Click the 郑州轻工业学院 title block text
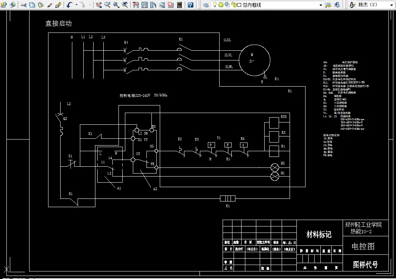Image resolution: width=396 pixels, height=279 pixels. [363, 224]
